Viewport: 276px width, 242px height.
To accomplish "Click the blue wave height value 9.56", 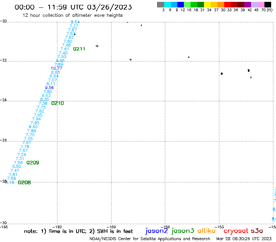I will (x=49, y=87).
